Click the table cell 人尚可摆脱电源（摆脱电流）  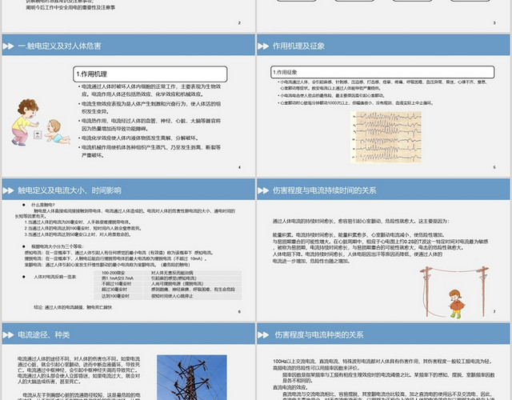(178, 284)
